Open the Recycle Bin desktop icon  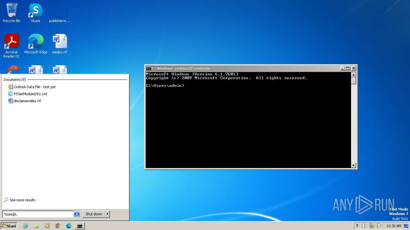(12, 13)
